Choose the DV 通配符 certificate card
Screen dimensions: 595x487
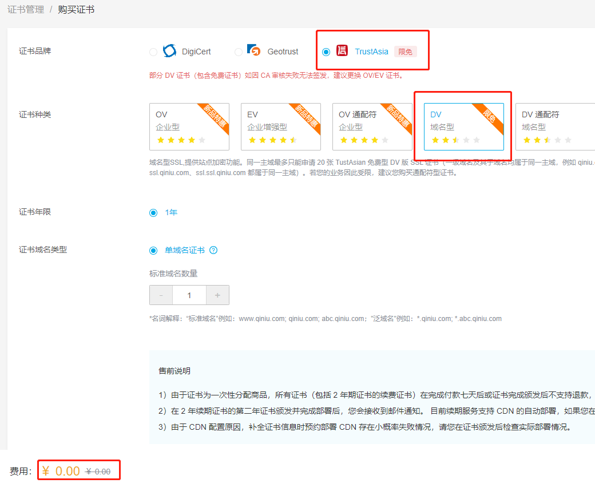tap(555, 127)
